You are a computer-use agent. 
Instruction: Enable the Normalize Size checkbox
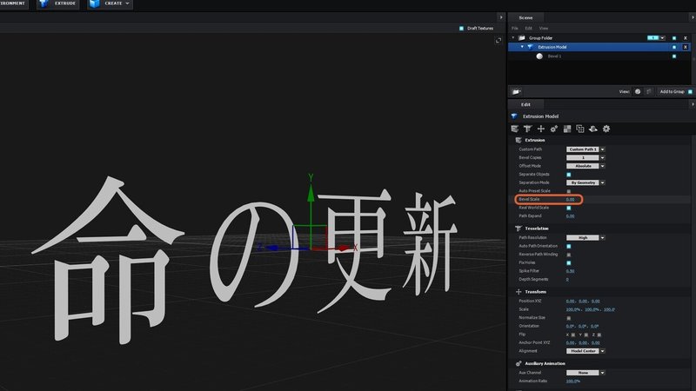click(x=569, y=318)
